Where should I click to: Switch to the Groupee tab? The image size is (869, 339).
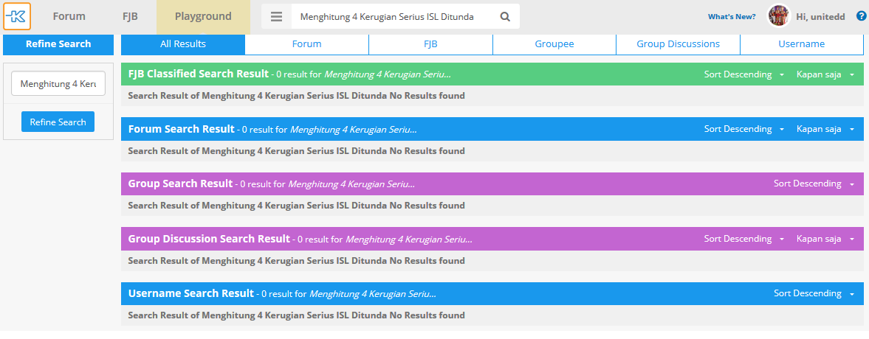click(554, 44)
